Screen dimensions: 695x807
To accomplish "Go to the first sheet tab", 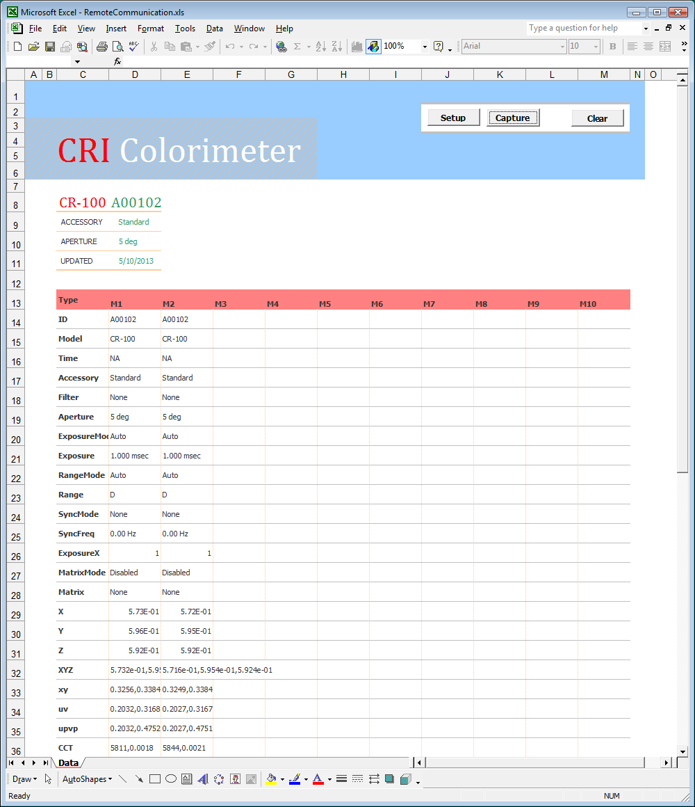I will click(x=11, y=762).
